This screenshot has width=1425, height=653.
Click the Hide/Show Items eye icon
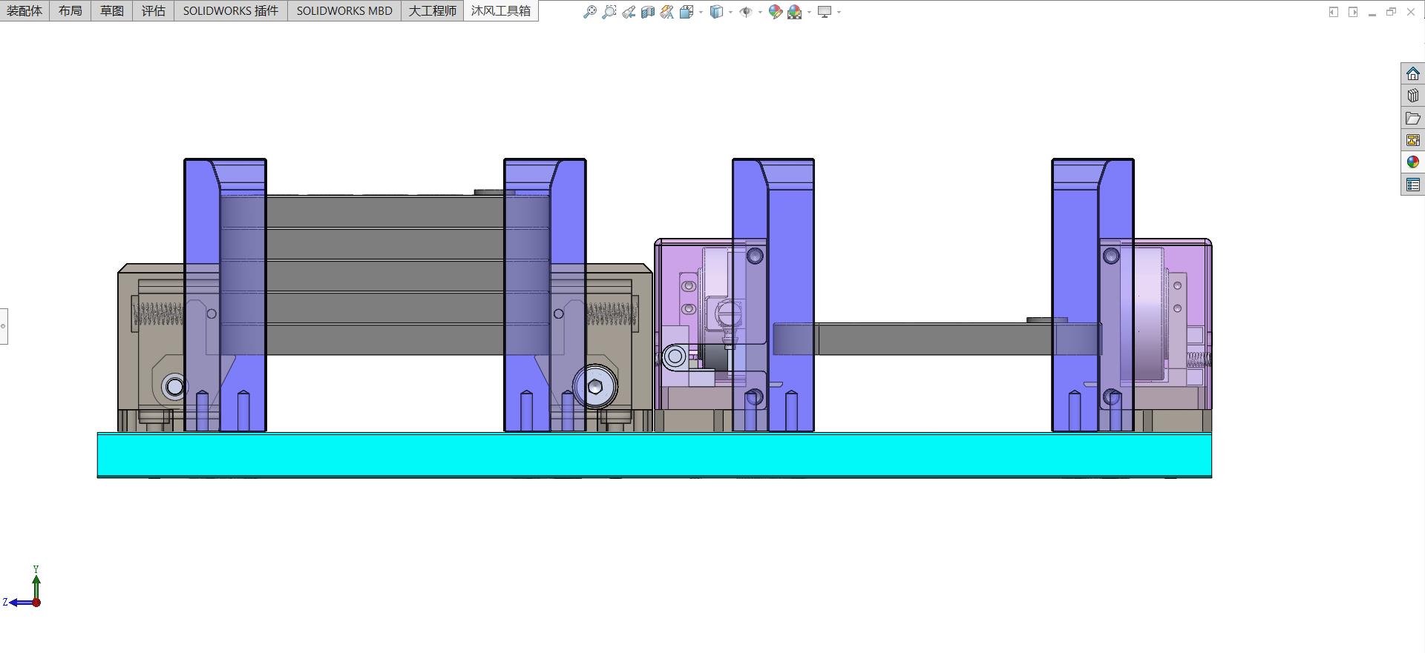click(x=746, y=12)
